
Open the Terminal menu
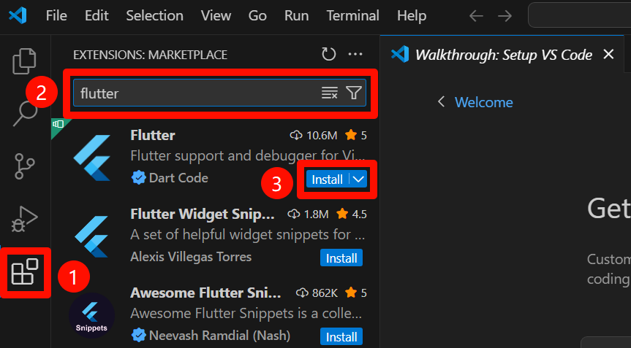352,15
